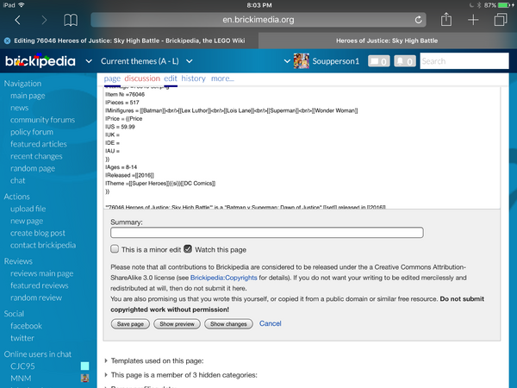
Task: Tap the battery indicator in status bar
Action: (504, 5)
